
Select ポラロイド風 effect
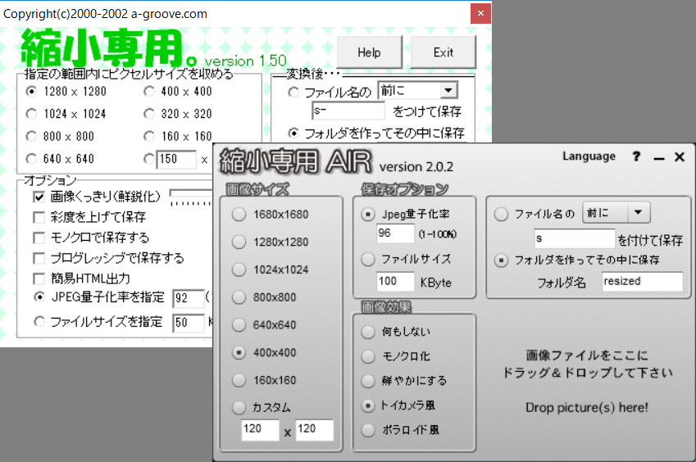(367, 430)
